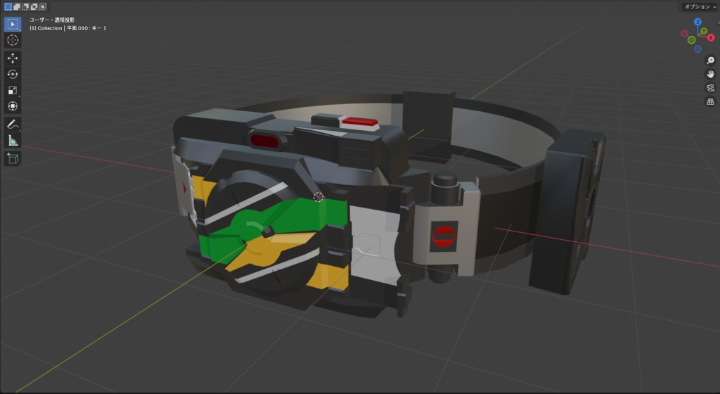Viewport: 720px width, 394px height.
Task: Click the Collection object info text
Action: tap(68, 28)
